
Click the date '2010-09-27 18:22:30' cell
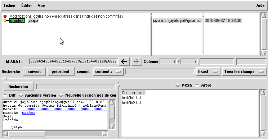[223, 20]
